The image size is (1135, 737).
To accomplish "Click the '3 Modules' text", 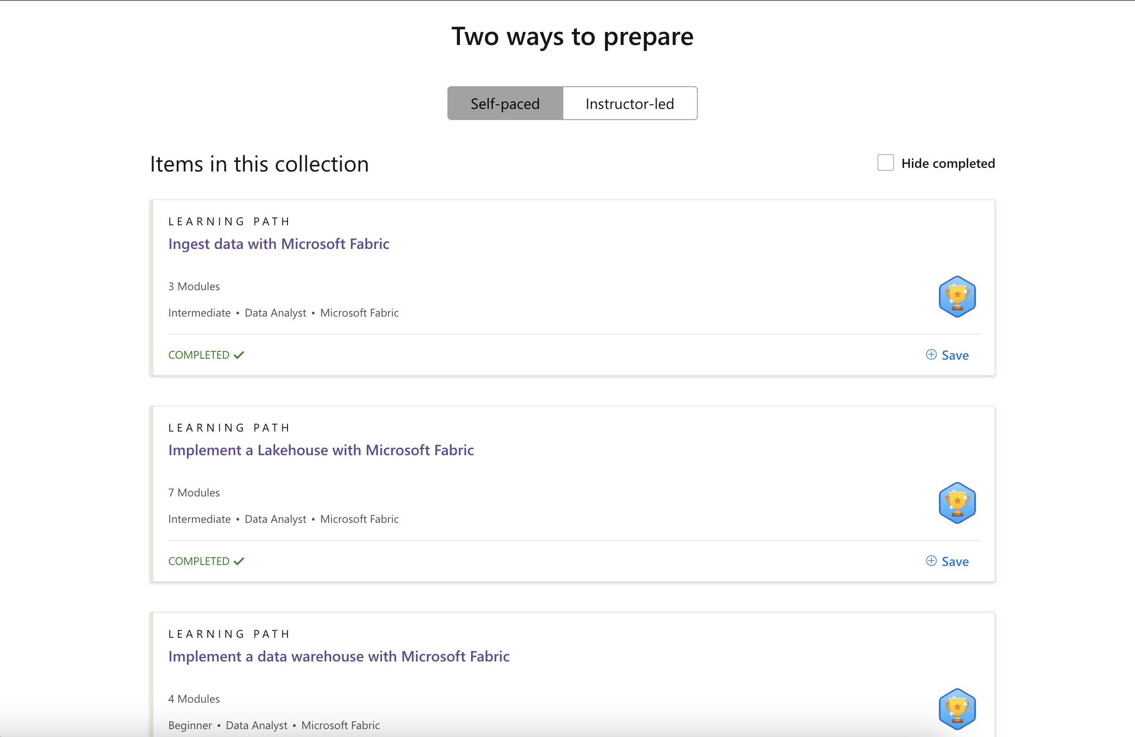I will point(194,286).
